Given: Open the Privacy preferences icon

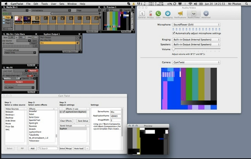Looking at the screenshot, I should pyautogui.click(x=150, y=14).
